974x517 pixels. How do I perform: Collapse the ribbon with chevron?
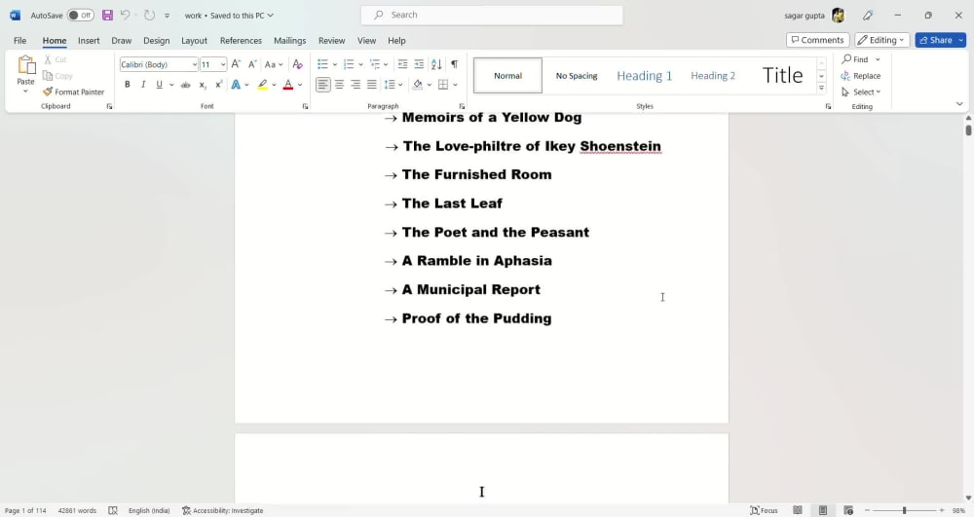point(959,104)
